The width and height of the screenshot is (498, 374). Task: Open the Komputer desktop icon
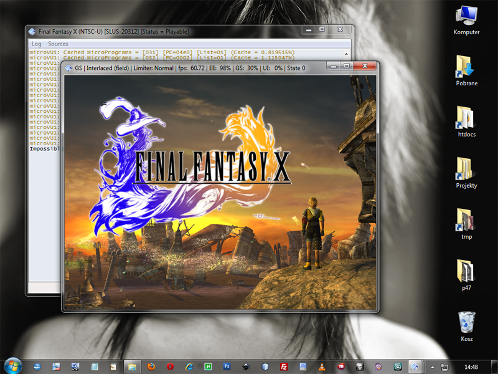[x=466, y=20]
